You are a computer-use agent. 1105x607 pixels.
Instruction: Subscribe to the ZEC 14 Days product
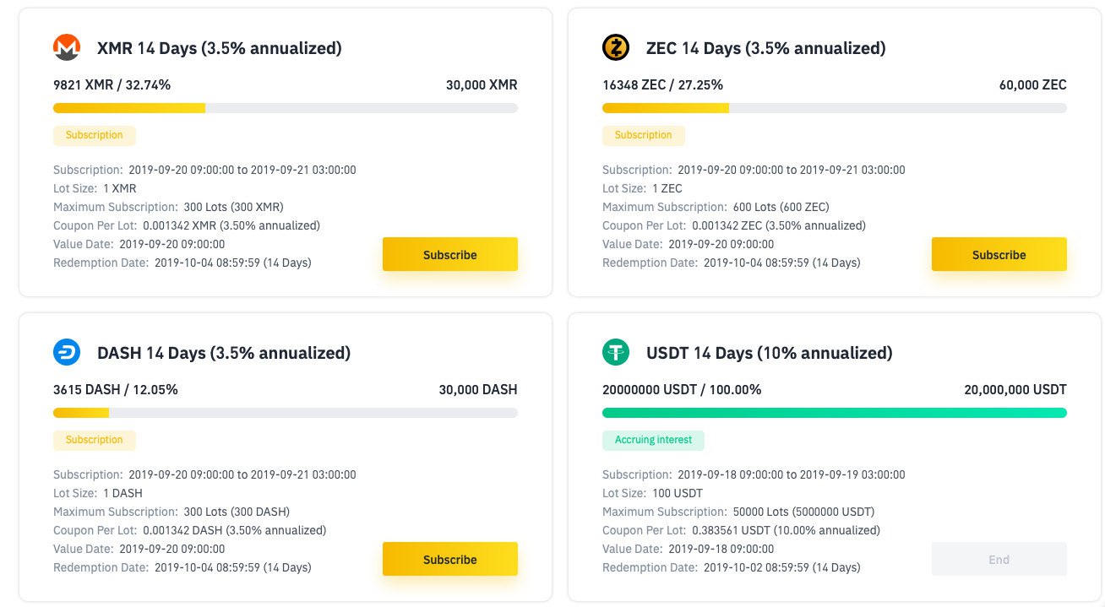point(999,254)
